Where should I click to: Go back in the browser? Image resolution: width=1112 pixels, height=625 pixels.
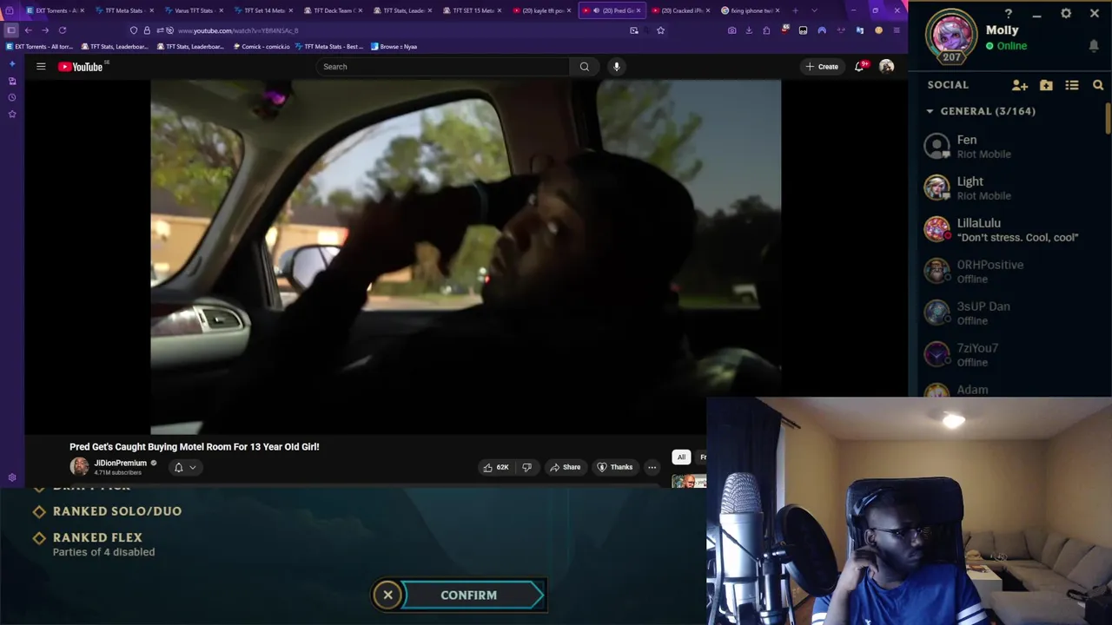coord(28,30)
